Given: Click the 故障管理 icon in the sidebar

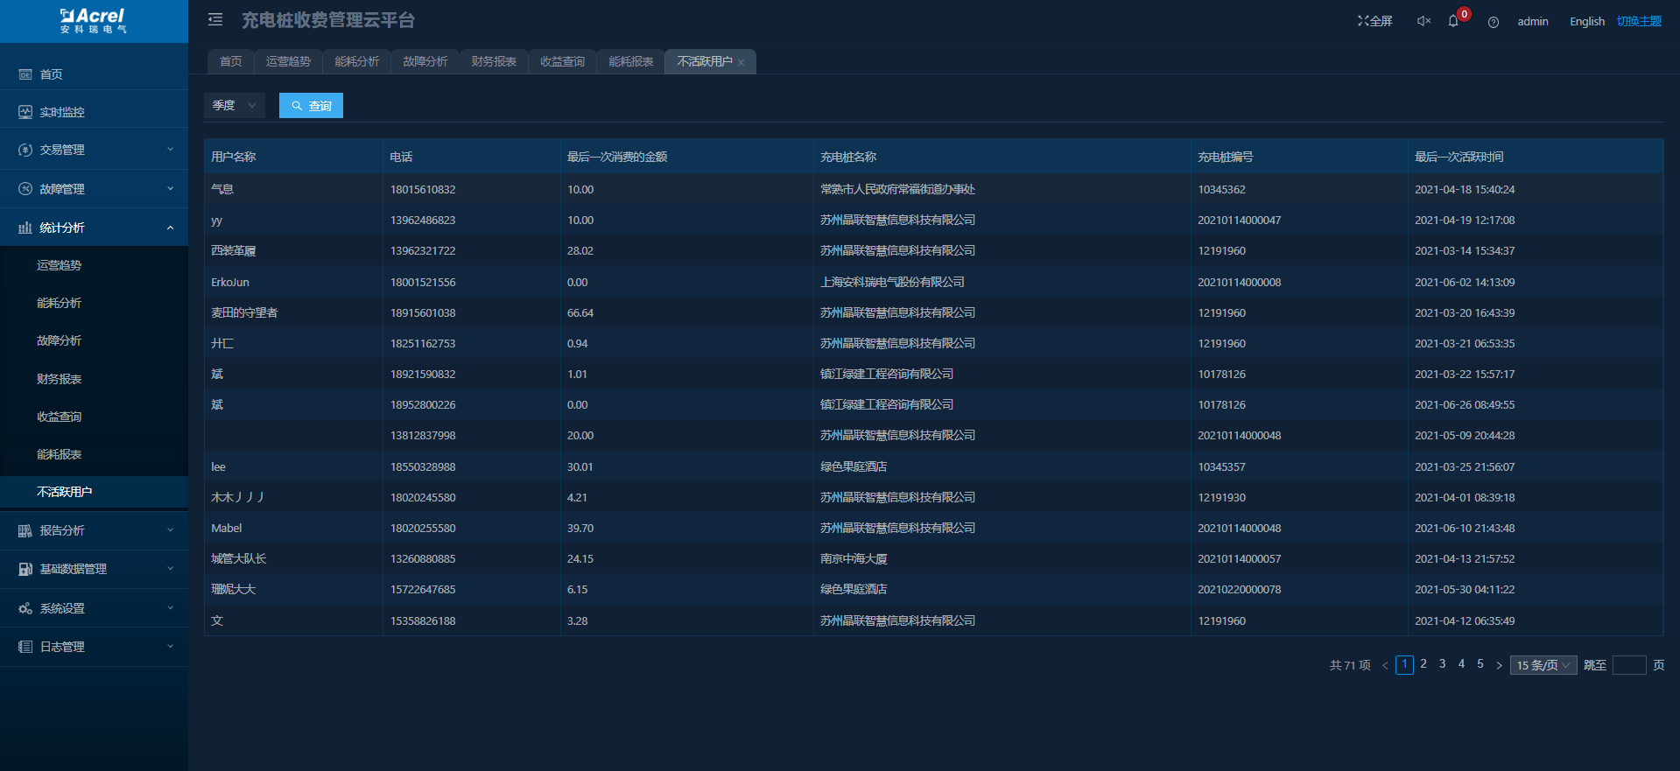Looking at the screenshot, I should tap(25, 189).
